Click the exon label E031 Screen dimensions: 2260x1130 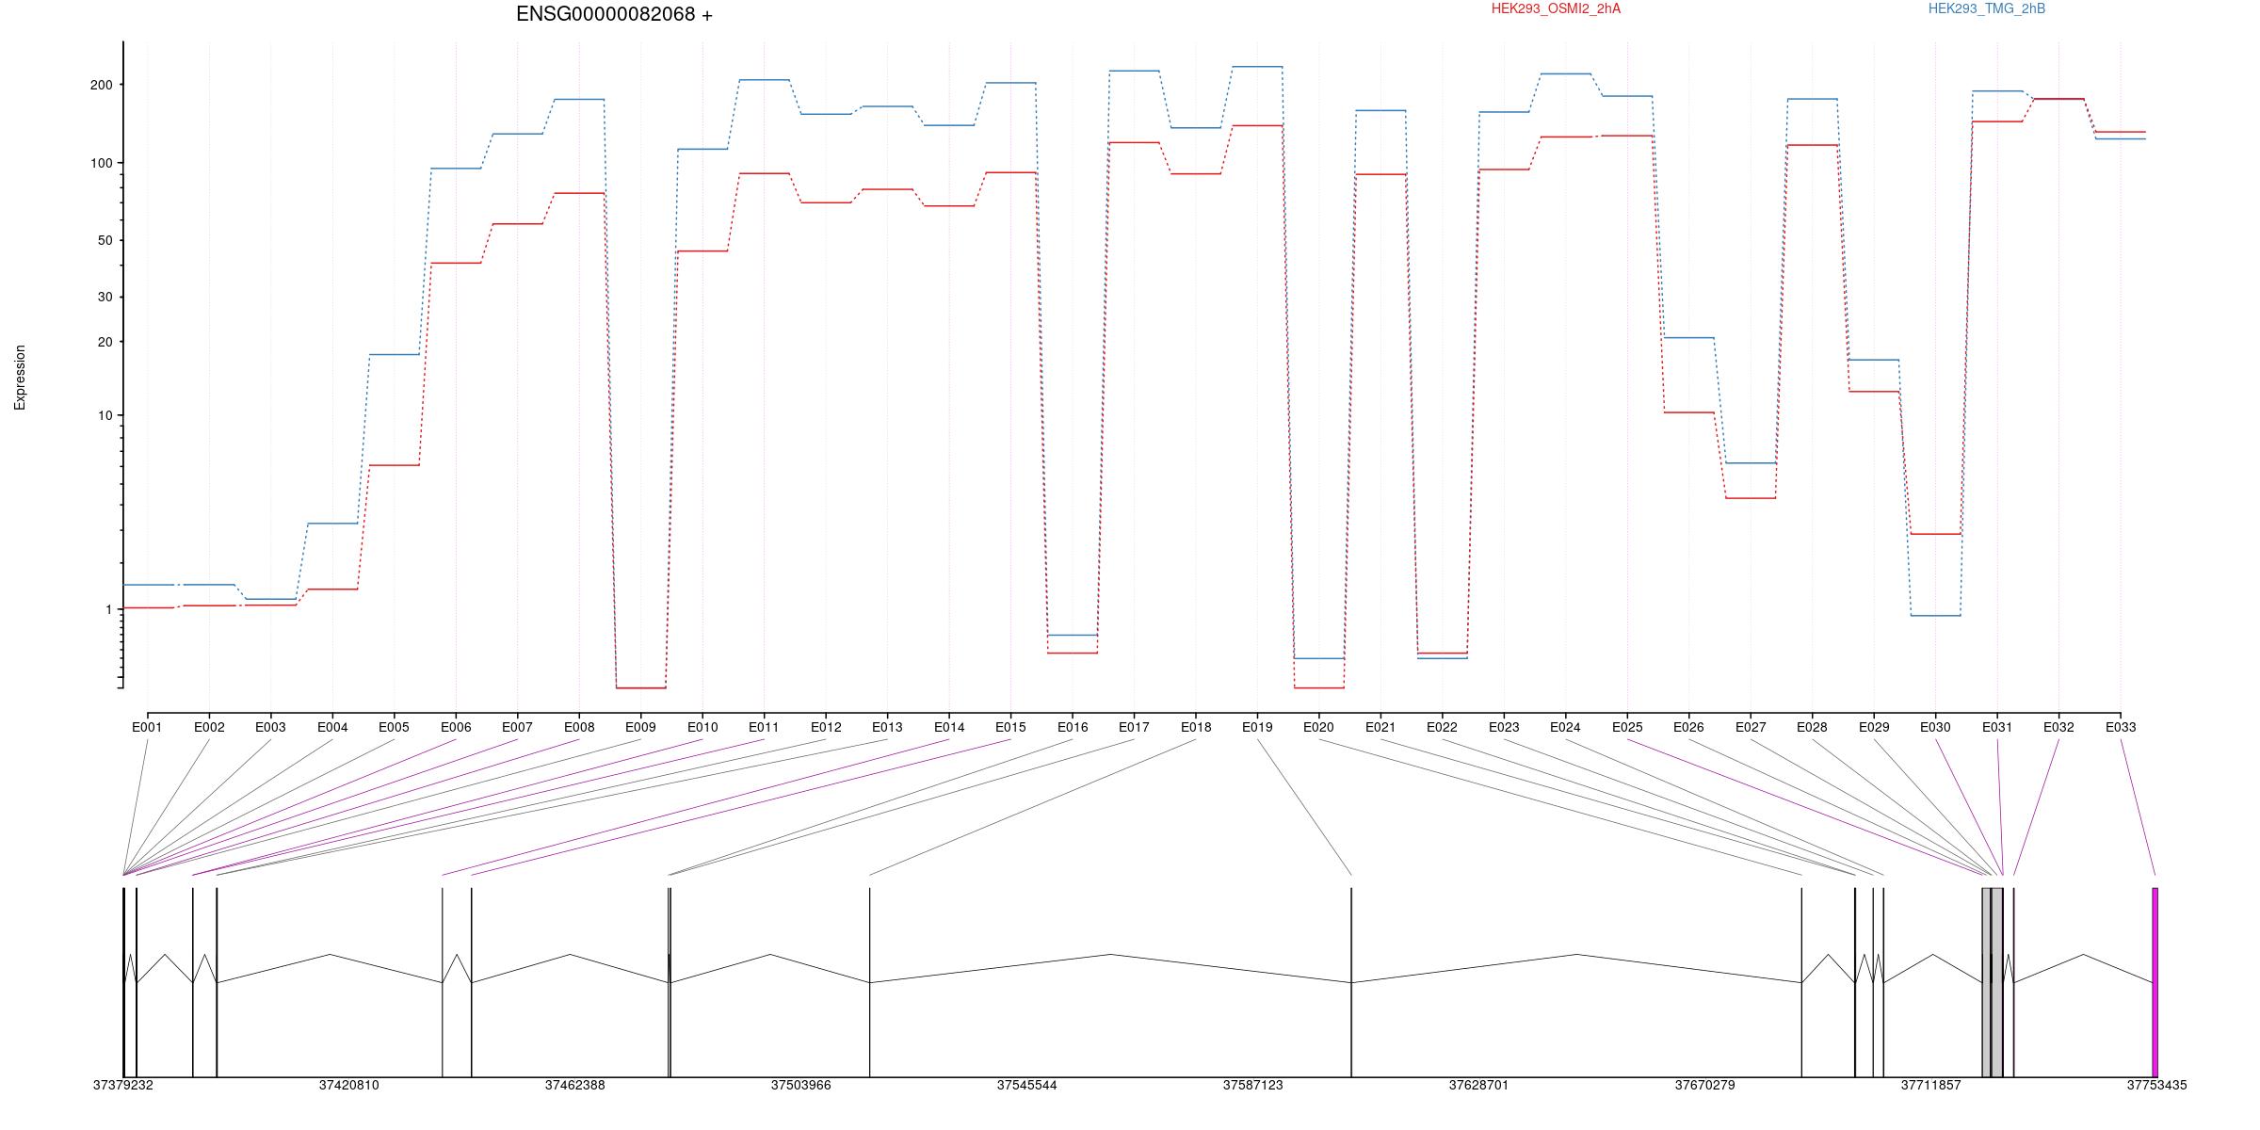[1997, 727]
